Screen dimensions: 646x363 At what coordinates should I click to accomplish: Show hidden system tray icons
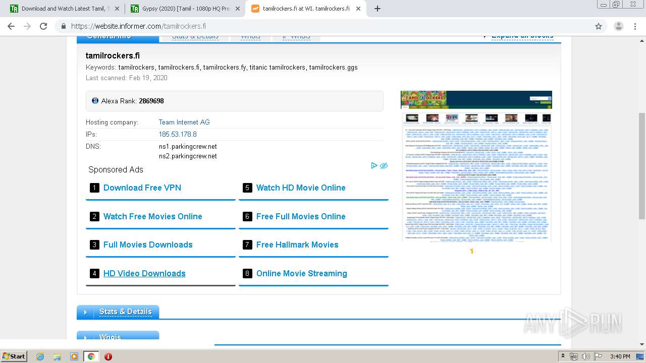pyautogui.click(x=563, y=356)
